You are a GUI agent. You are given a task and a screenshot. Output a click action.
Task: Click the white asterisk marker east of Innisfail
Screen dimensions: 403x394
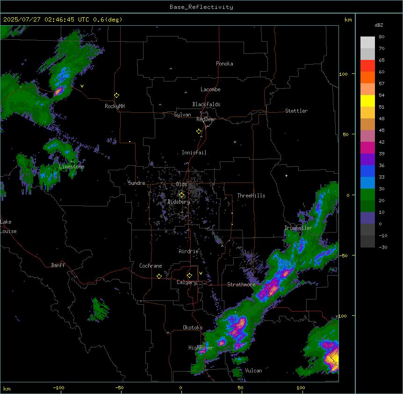click(x=235, y=142)
